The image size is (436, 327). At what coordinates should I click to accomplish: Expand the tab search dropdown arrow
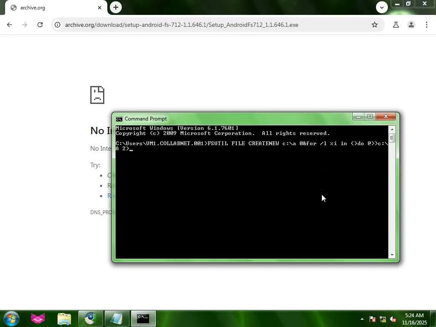point(382,8)
